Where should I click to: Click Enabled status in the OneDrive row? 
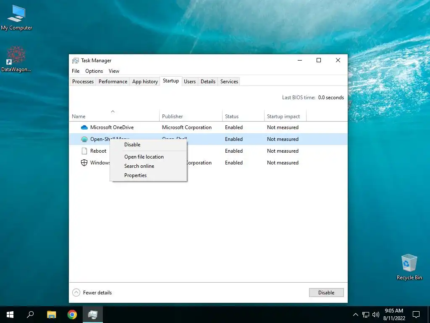(x=234, y=127)
